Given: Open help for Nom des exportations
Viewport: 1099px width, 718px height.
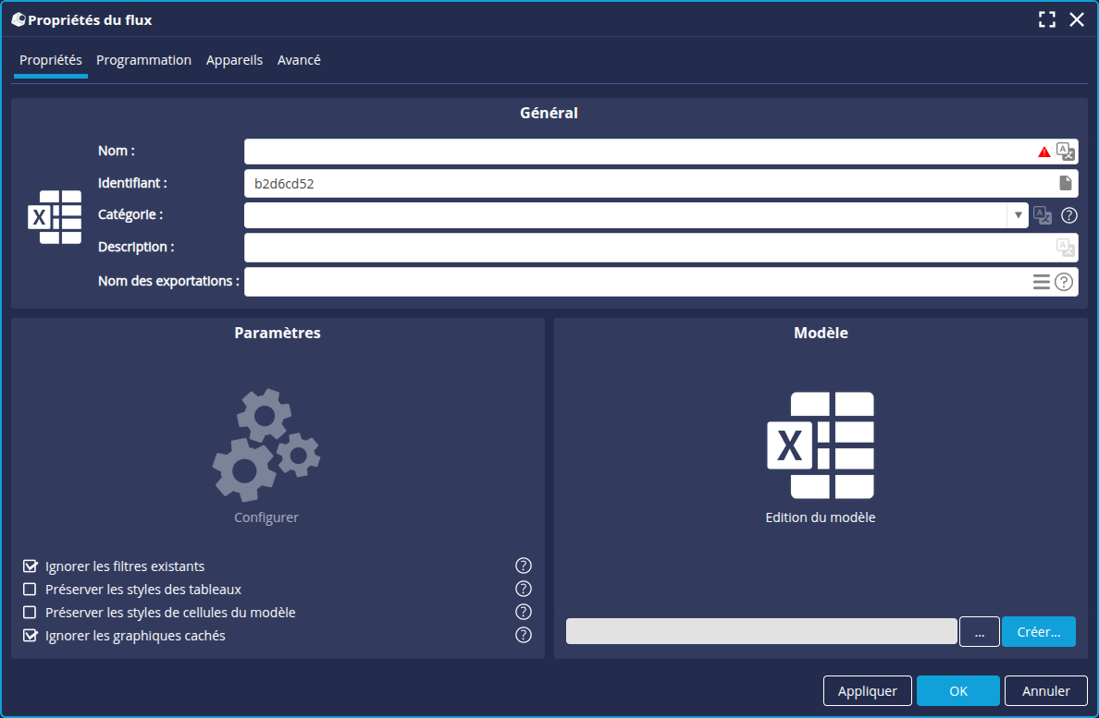Looking at the screenshot, I should pos(1062,282).
